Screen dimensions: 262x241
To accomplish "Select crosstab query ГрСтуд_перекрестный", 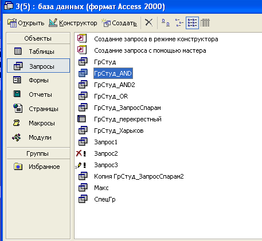I will (x=128, y=119).
